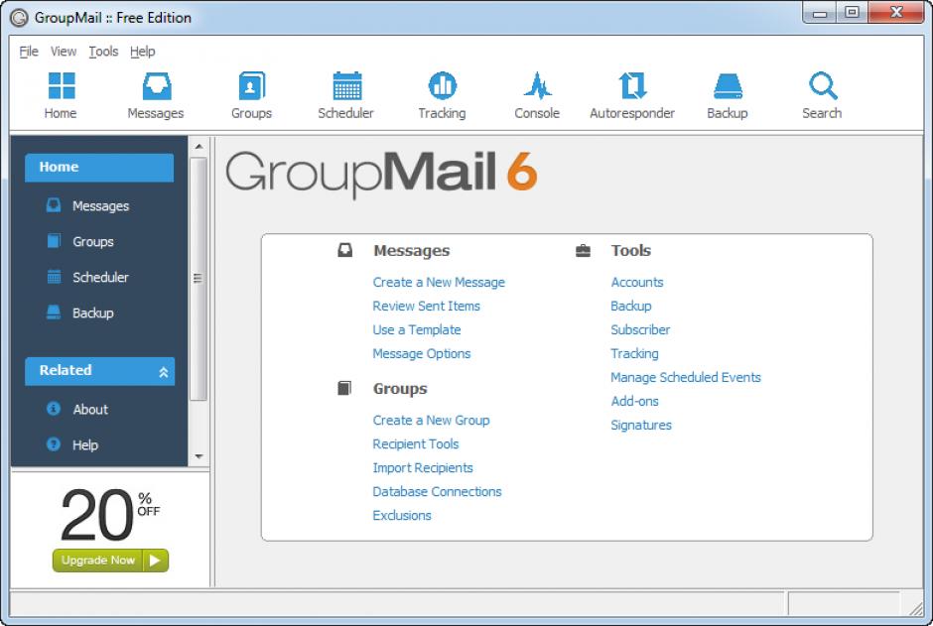Viewport: 933px width, 626px height.
Task: Click the sidebar scrollbar down arrow
Action: pyautogui.click(x=199, y=456)
